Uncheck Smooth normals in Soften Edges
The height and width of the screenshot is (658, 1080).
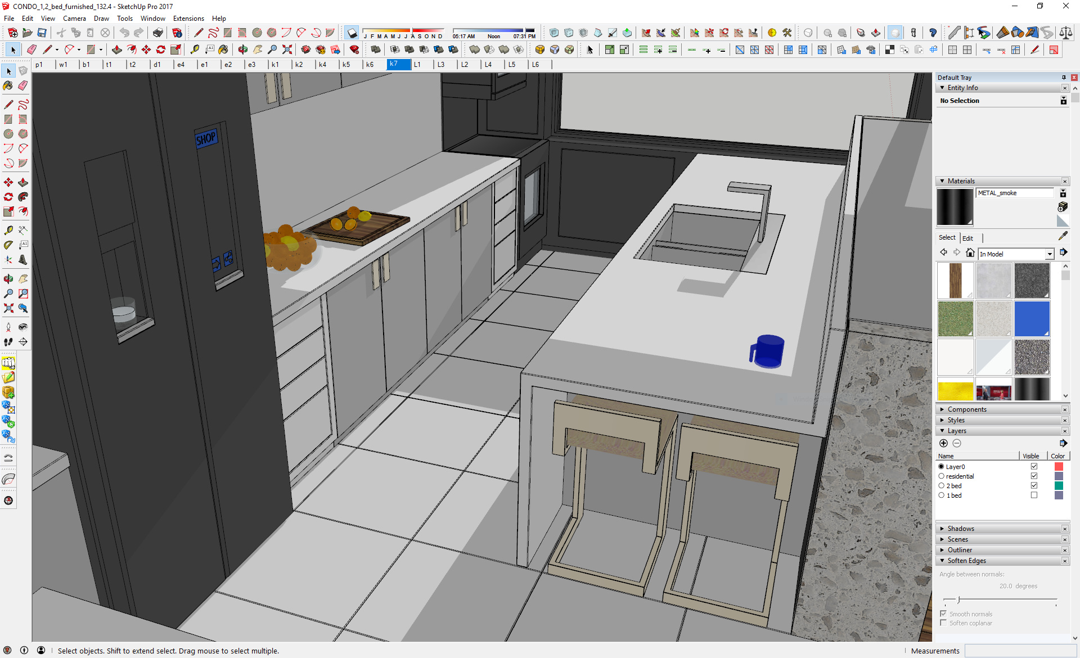tap(944, 614)
